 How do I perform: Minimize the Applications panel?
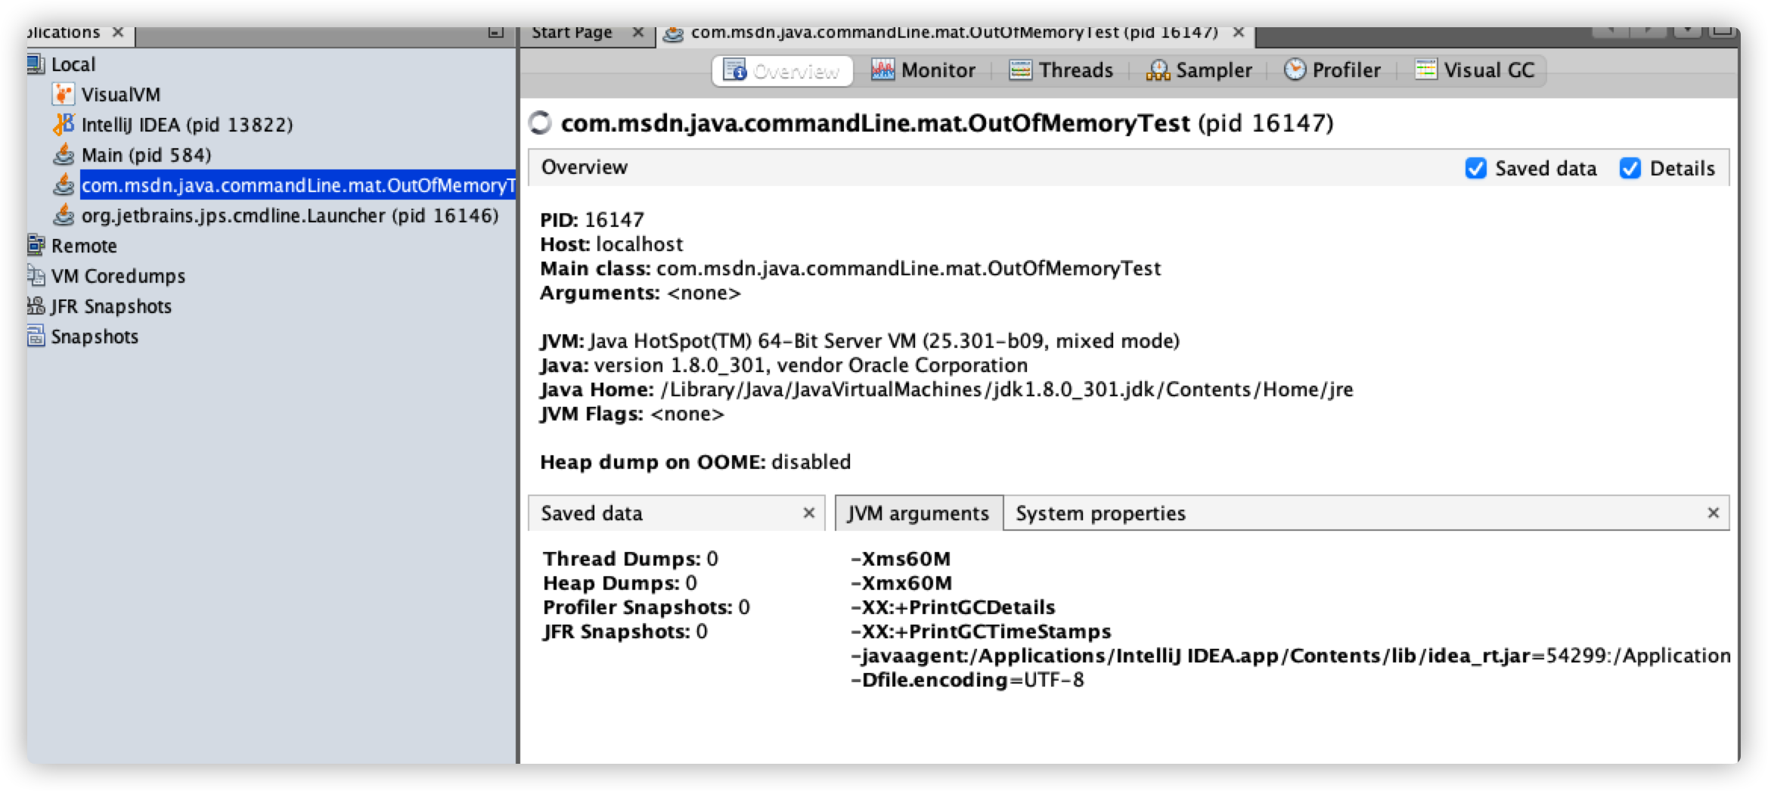[496, 32]
